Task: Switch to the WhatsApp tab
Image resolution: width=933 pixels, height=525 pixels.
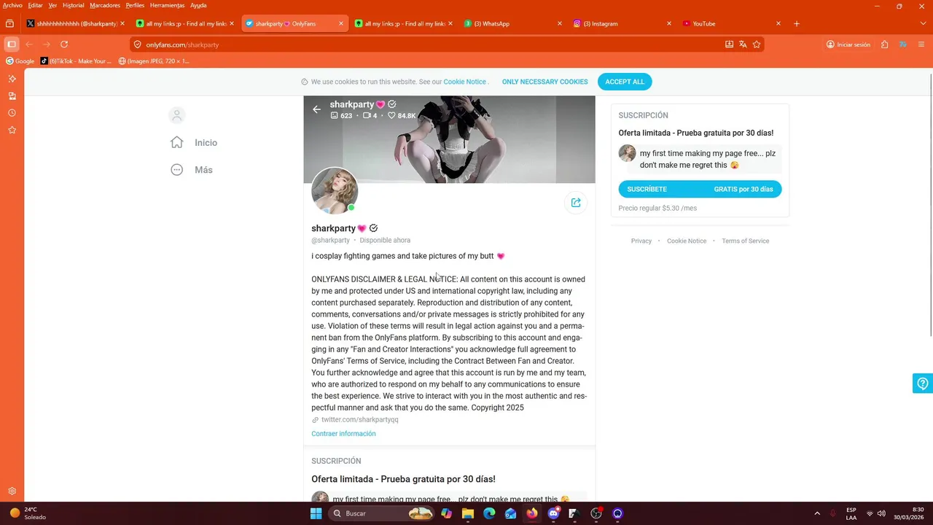Action: (x=513, y=23)
